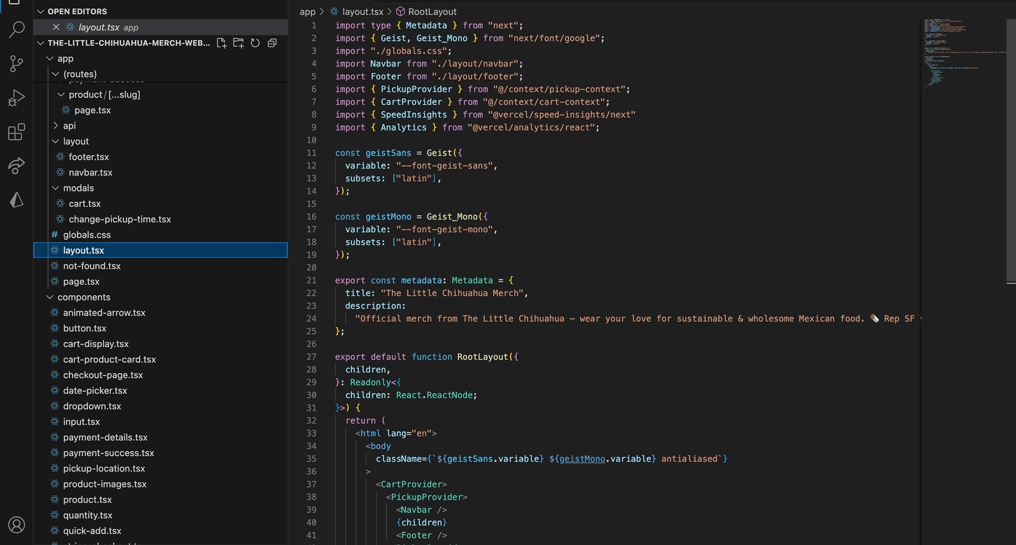Open cart-display.tsx component
This screenshot has width=1016, height=545.
click(x=161, y=344)
